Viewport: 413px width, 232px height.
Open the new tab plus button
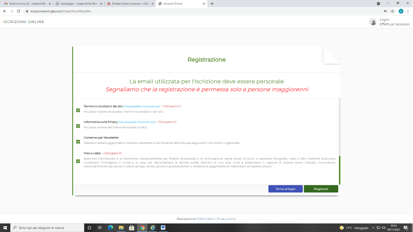[212, 4]
